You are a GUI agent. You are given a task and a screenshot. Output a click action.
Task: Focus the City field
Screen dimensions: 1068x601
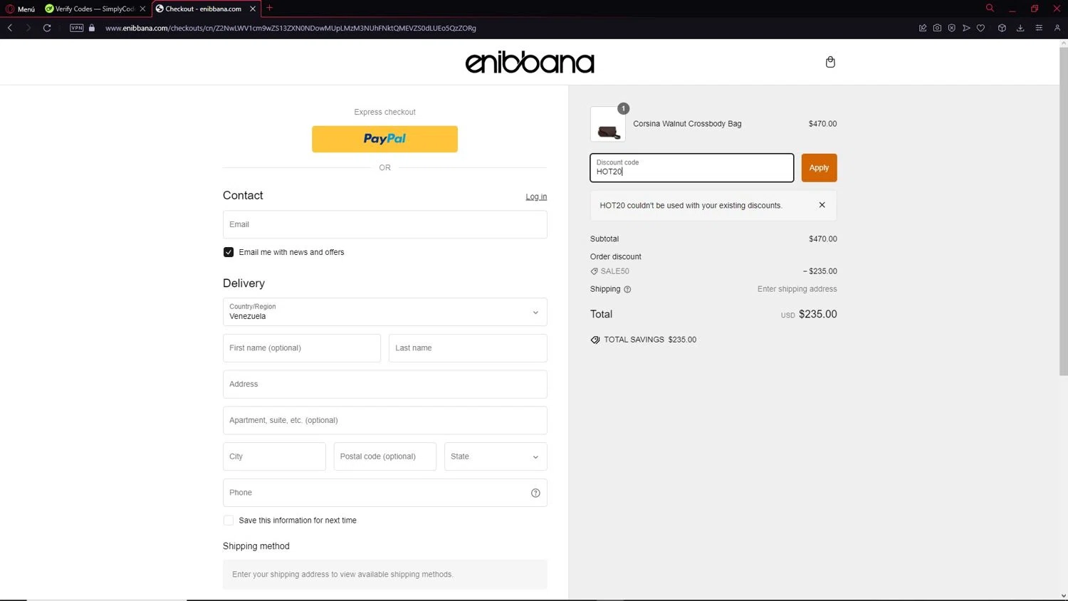click(x=274, y=456)
